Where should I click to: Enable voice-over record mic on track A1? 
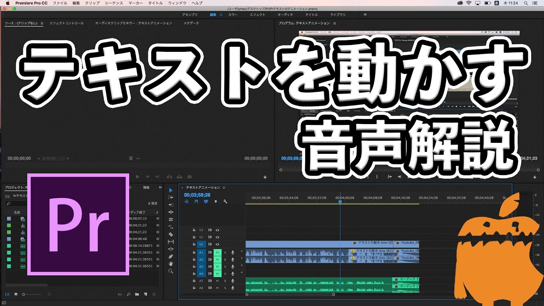(232, 252)
